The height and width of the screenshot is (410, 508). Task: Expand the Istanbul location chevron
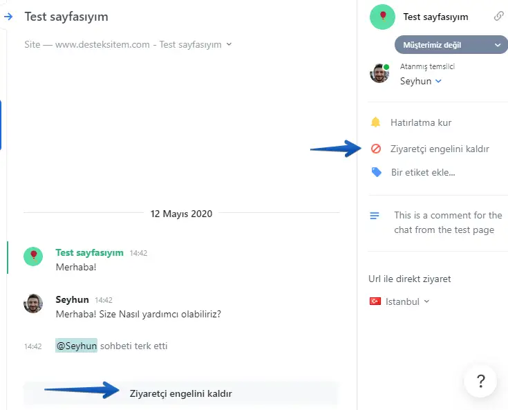tap(426, 301)
